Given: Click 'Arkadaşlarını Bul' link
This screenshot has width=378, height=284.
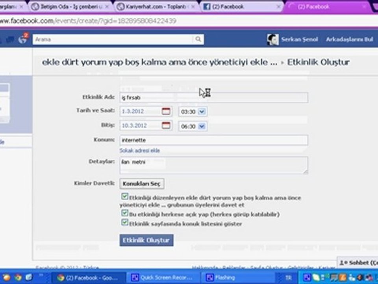Looking at the screenshot, I should pos(350,39).
